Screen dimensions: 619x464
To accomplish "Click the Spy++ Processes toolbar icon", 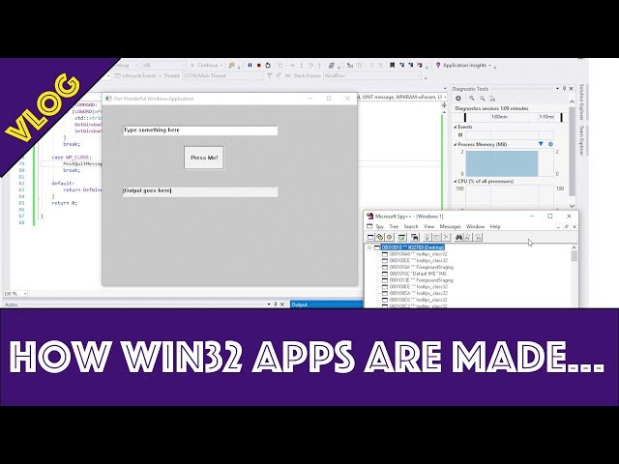I will pos(380,237).
